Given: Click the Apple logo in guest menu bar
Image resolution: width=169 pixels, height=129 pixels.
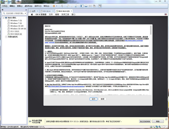Looking at the screenshot, I should [32, 14].
